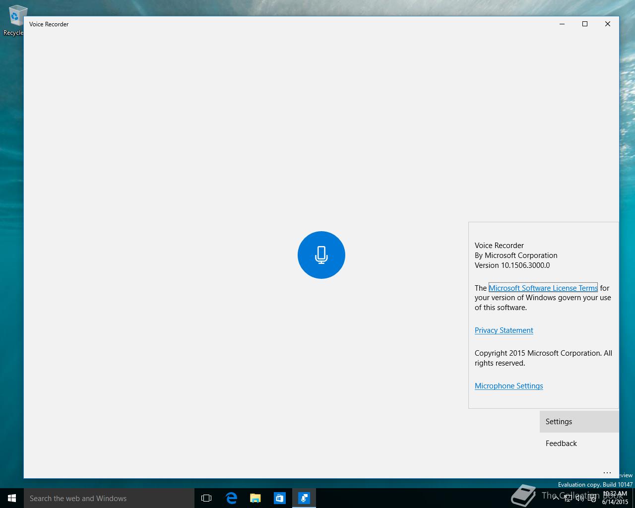
Task: Open the Privacy Statement link
Action: point(504,330)
